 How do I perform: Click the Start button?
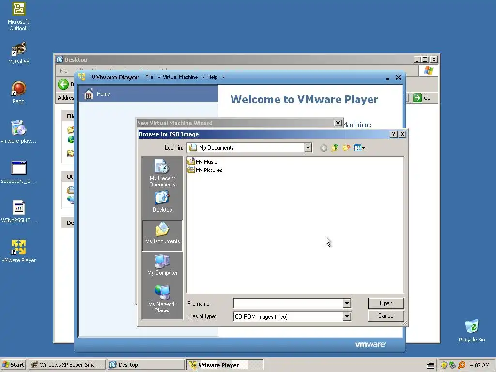(x=14, y=365)
